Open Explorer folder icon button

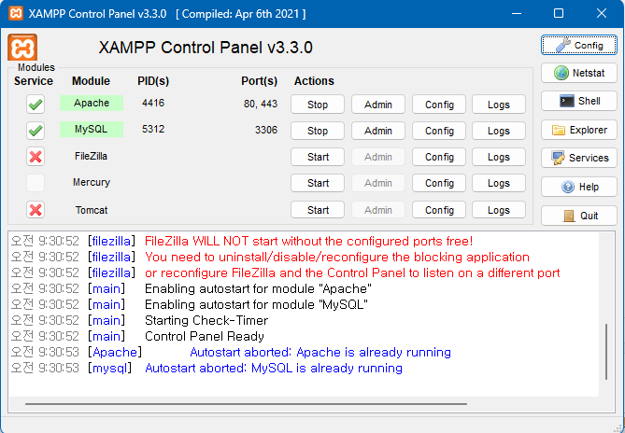pyautogui.click(x=578, y=130)
